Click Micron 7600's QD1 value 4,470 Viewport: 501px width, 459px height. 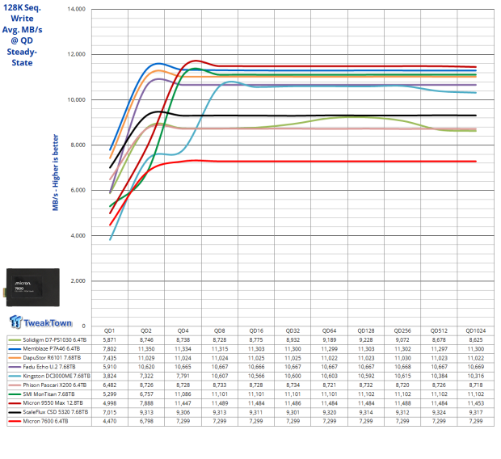[x=110, y=421]
